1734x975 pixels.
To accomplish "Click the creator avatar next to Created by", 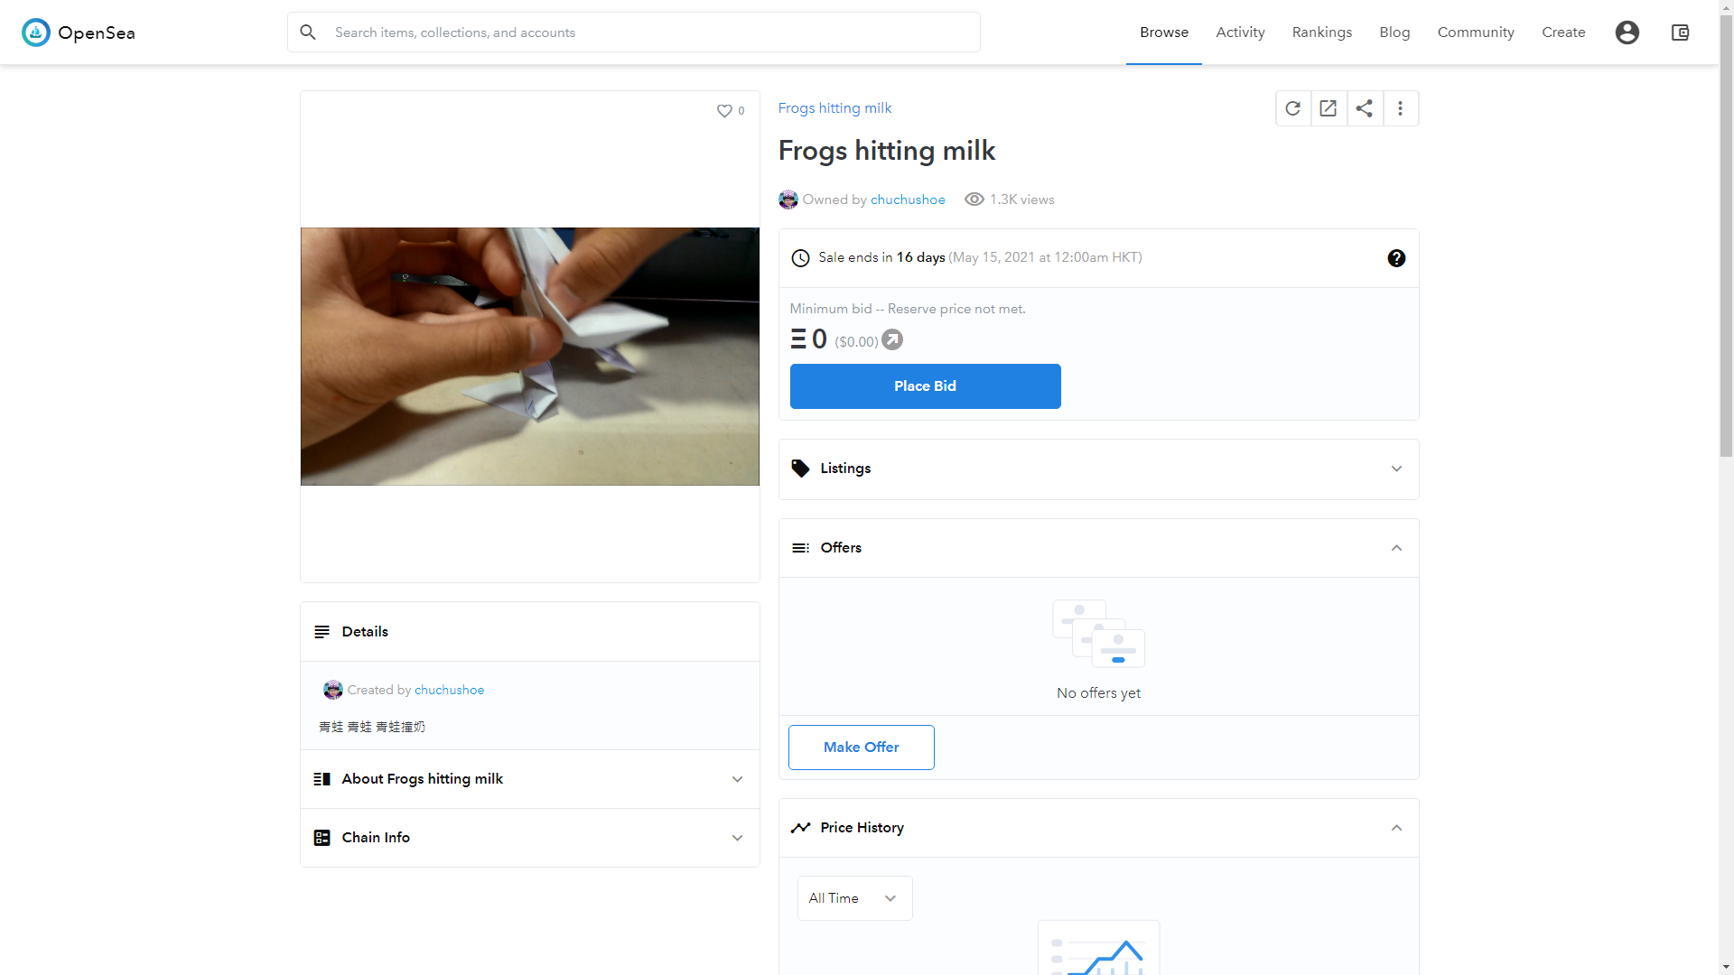I will coord(333,690).
